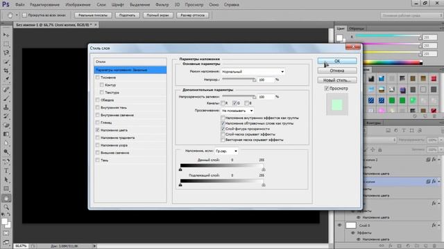Hide Слой 0 layer with eye icon
Image resolution: width=444 pixels, height=249 pixels.
coord(339,225)
